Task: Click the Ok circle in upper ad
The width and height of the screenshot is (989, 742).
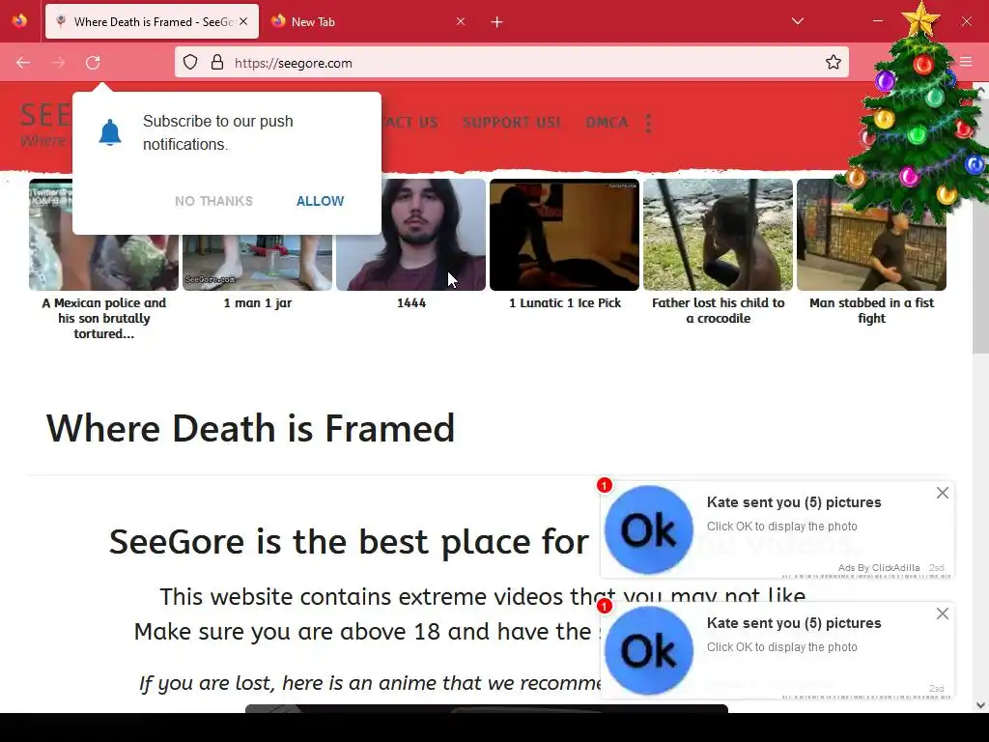Action: coord(648,529)
